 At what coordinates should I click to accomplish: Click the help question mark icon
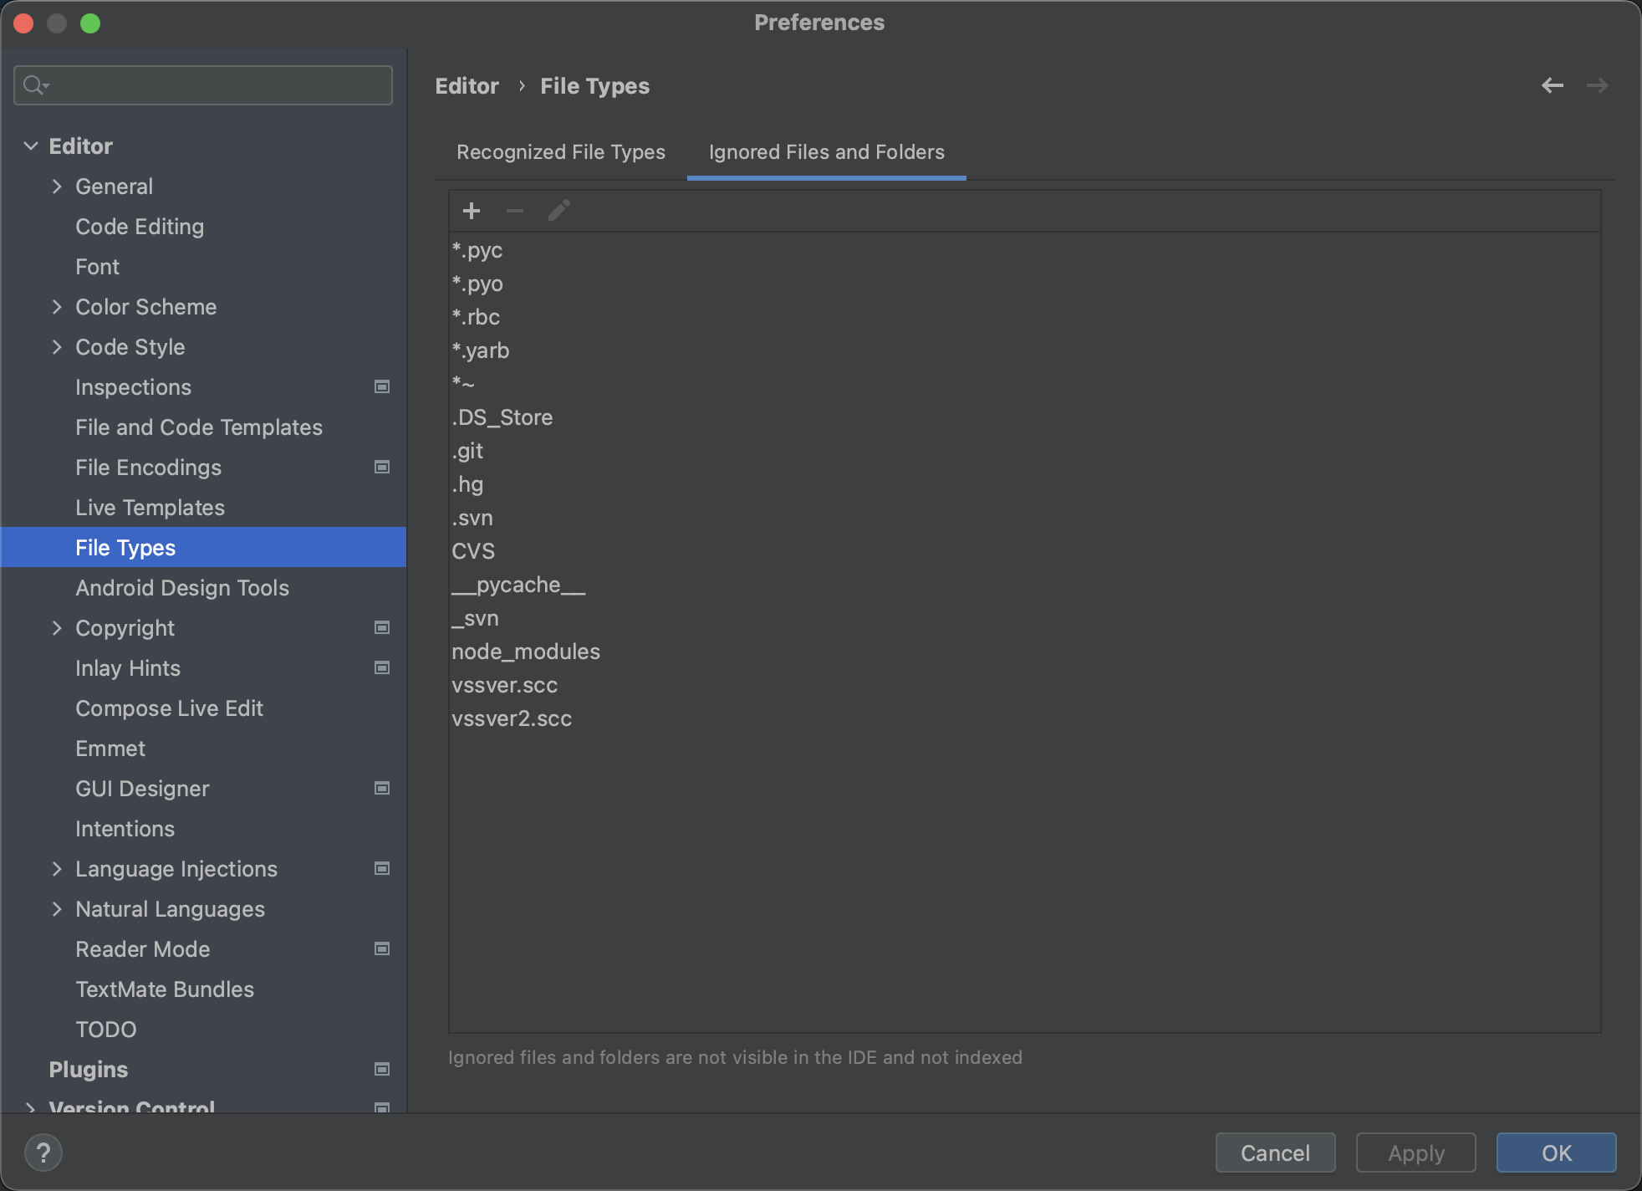[43, 1153]
